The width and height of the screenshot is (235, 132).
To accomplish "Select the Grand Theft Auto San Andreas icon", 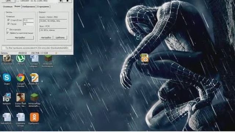I will [21, 100].
